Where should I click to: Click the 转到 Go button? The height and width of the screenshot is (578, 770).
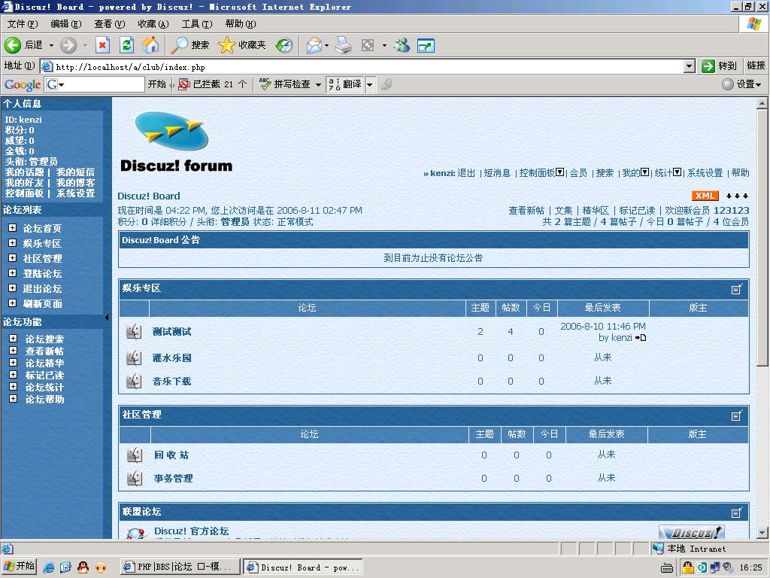pos(719,66)
